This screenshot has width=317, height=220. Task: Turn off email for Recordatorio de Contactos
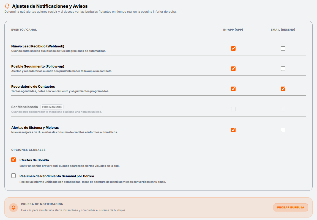click(283, 89)
